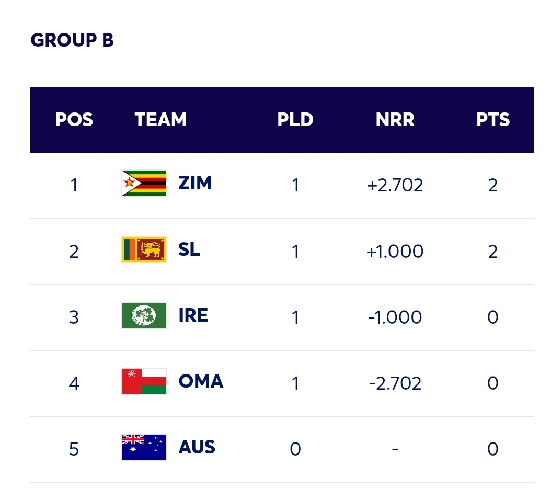Image resolution: width=551 pixels, height=488 pixels.
Task: Click Zimbabwe's +2.702 net run rate
Action: 395,185
